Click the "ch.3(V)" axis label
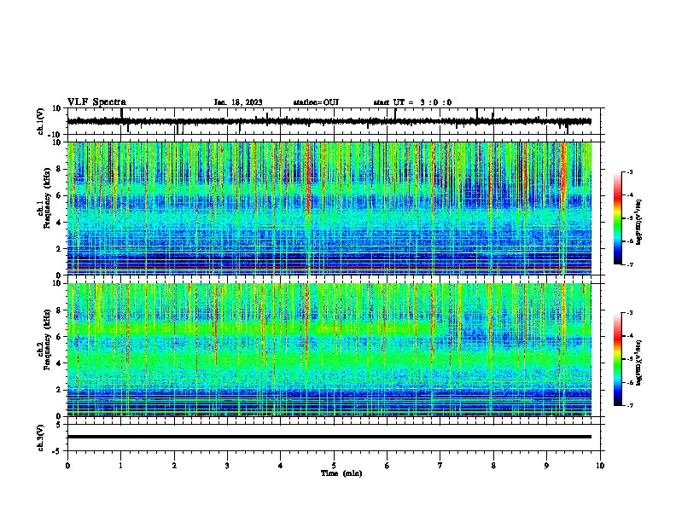The width and height of the screenshot is (676, 522). point(41,438)
